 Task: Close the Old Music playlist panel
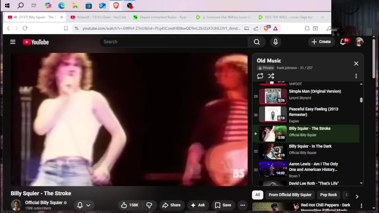click(356, 64)
